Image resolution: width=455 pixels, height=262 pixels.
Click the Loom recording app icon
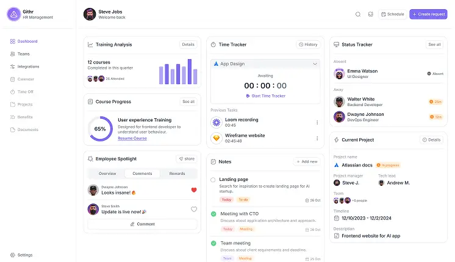[x=217, y=122]
